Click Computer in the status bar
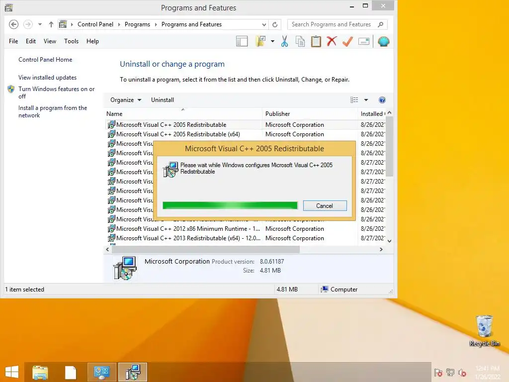Screen dimensions: 509x382 point(339,289)
